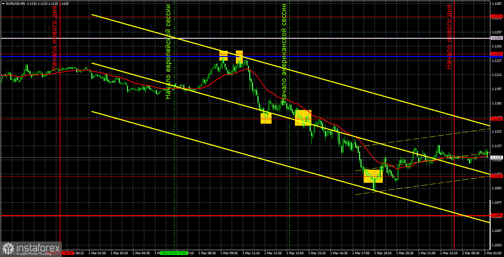This screenshot has height=257, width=504.
Task: Click the 1 Mar 19:10 time label
Action: point(383,253)
